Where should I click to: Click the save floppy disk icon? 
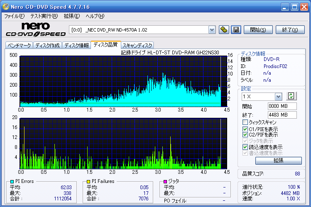[x=236, y=30]
